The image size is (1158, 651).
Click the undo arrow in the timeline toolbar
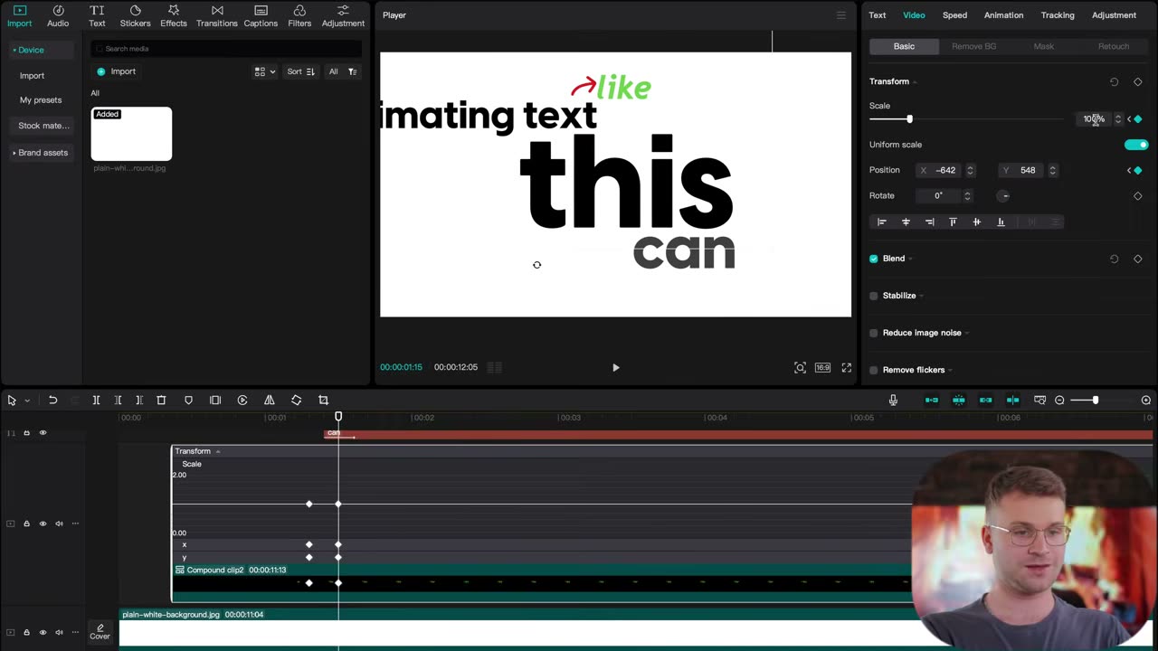pyautogui.click(x=52, y=400)
